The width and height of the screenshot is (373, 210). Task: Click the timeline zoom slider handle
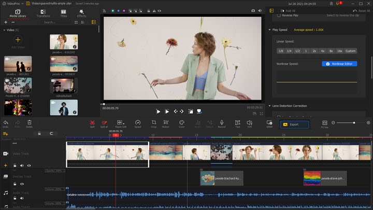[353, 122]
